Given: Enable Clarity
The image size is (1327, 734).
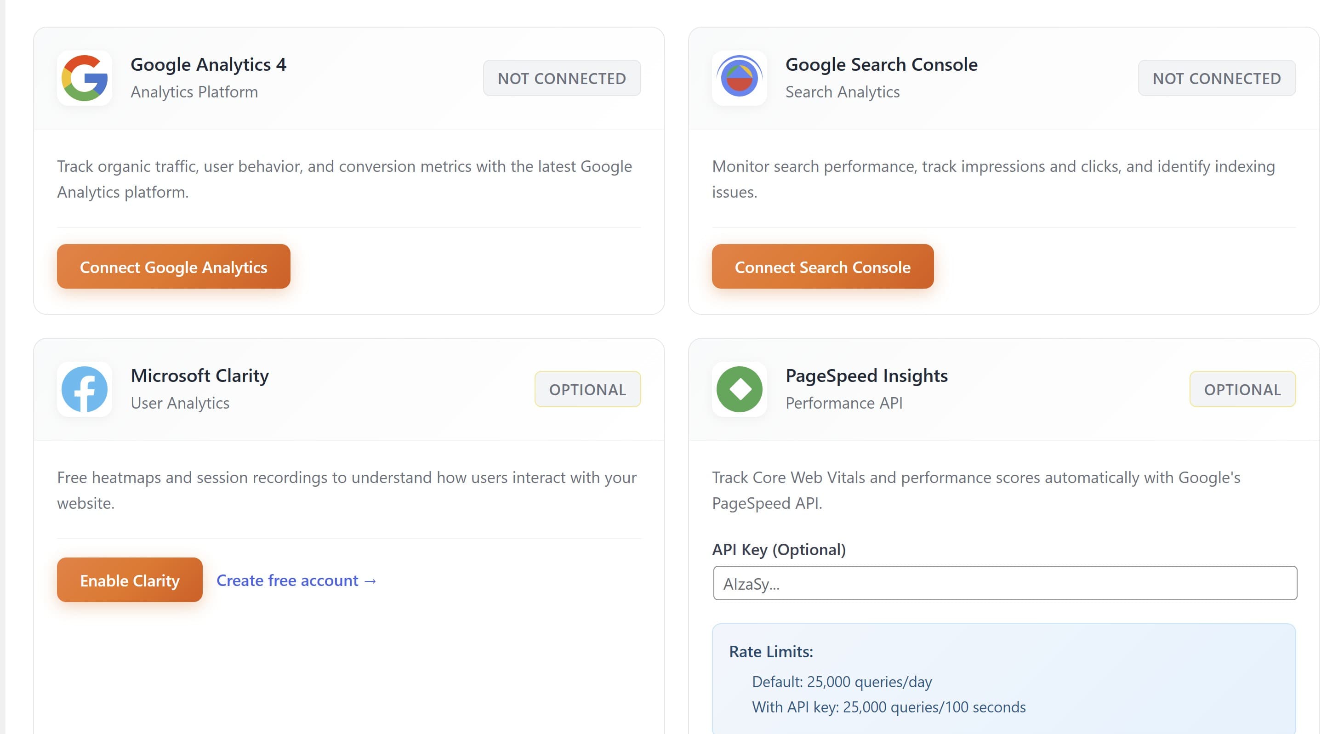Looking at the screenshot, I should (x=129, y=580).
